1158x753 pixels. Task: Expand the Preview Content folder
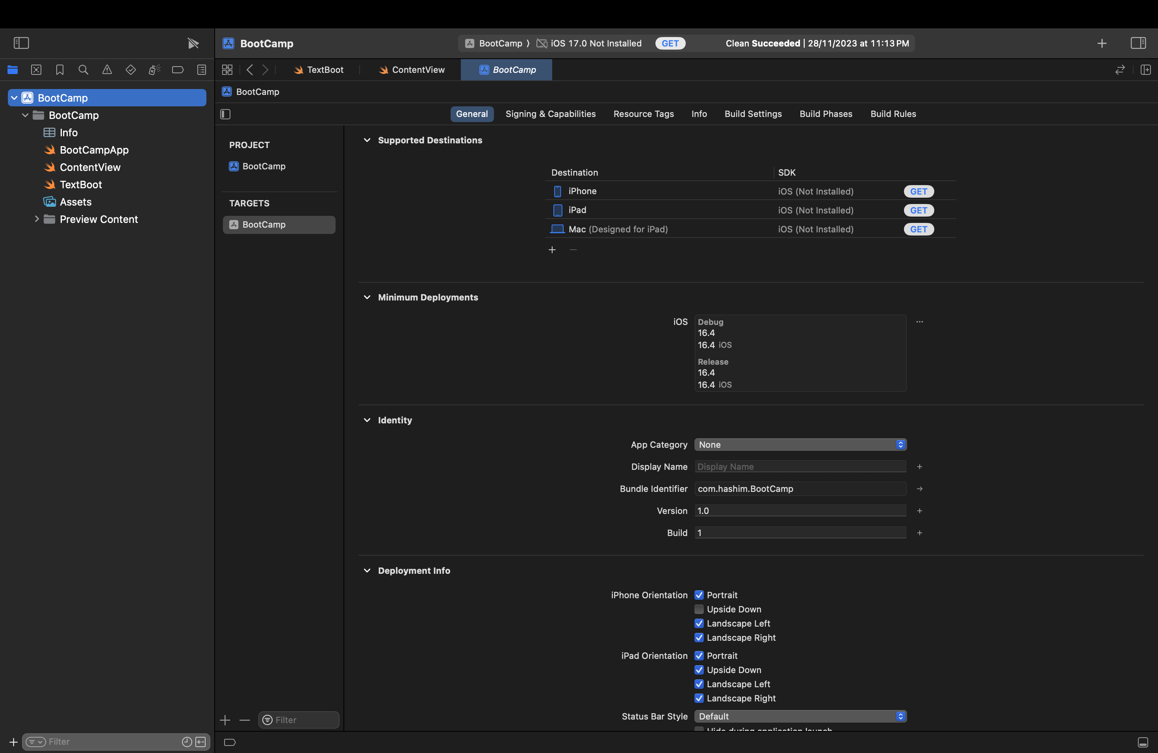point(37,219)
